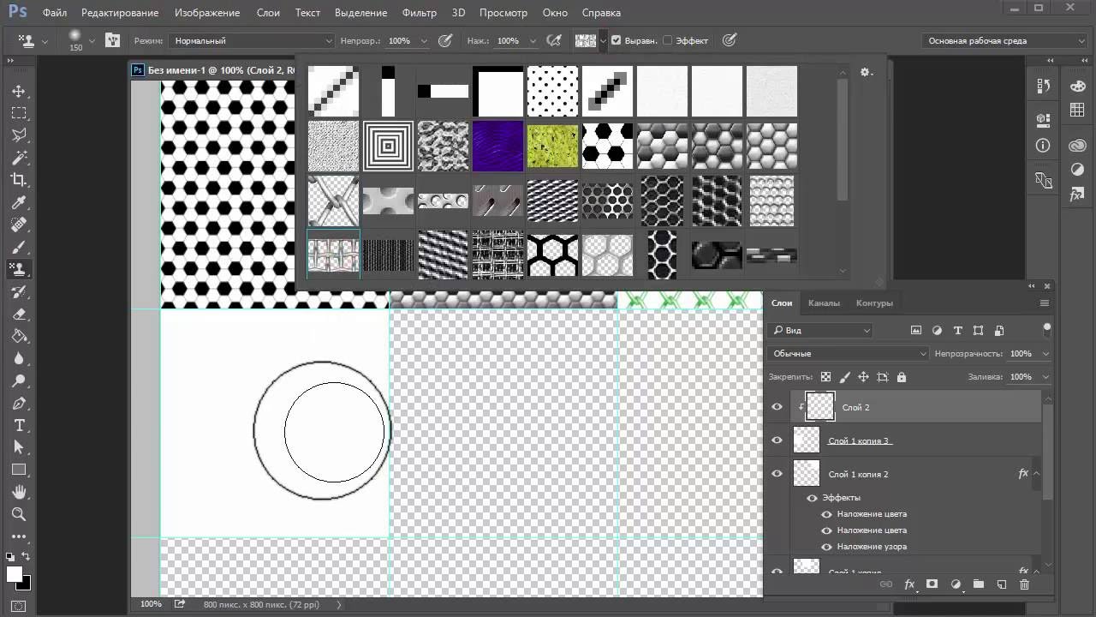Select the Move tool
The width and height of the screenshot is (1096, 617).
pyautogui.click(x=19, y=91)
